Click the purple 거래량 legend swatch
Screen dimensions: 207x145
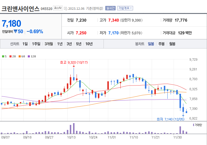click(x=193, y=125)
